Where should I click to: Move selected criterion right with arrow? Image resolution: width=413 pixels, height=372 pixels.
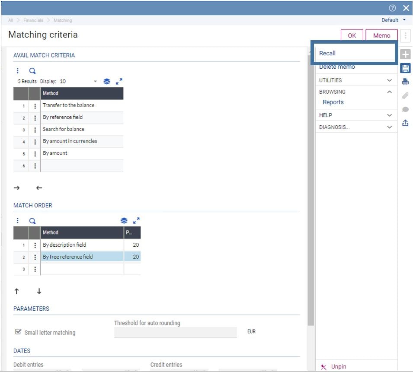[x=17, y=188]
